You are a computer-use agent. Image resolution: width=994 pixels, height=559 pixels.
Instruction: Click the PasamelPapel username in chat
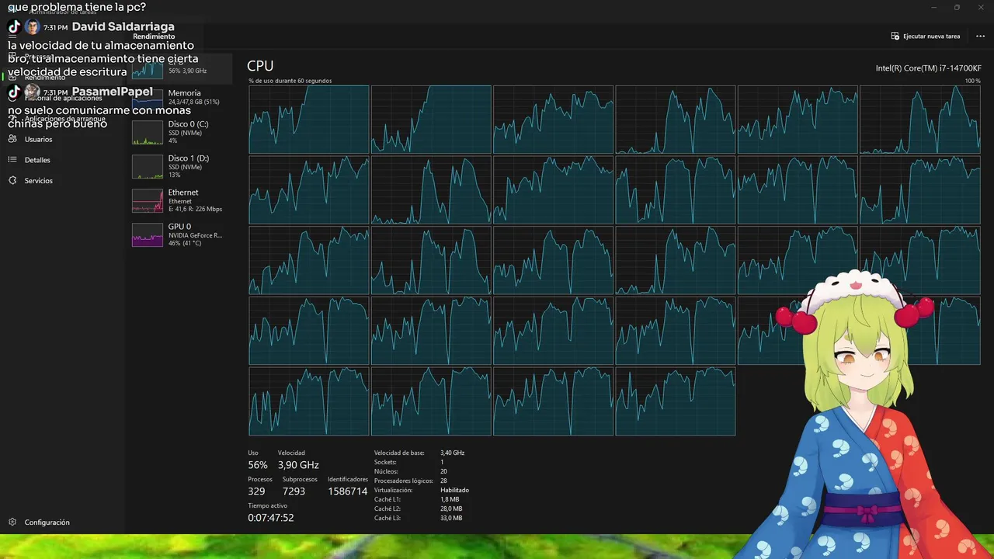[x=112, y=92]
